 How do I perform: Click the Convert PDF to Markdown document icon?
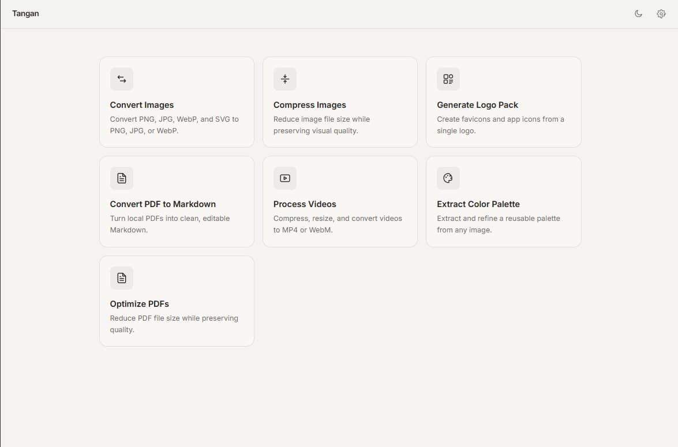tap(122, 178)
